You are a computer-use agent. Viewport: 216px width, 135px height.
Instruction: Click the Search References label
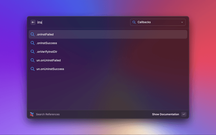[x=48, y=114]
